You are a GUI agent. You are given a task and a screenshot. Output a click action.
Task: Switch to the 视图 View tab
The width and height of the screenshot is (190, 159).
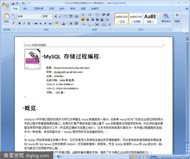(x=83, y=9)
